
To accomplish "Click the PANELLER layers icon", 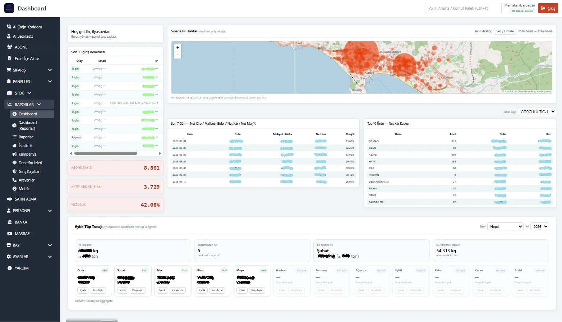I will coord(9,82).
